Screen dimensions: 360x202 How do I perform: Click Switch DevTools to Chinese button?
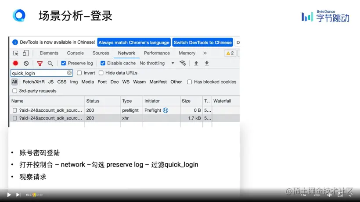[x=202, y=43]
